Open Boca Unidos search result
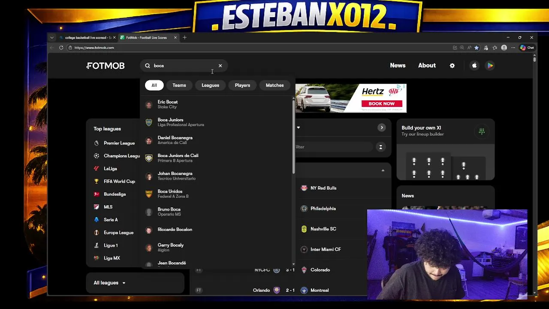This screenshot has width=549, height=309. (x=217, y=194)
